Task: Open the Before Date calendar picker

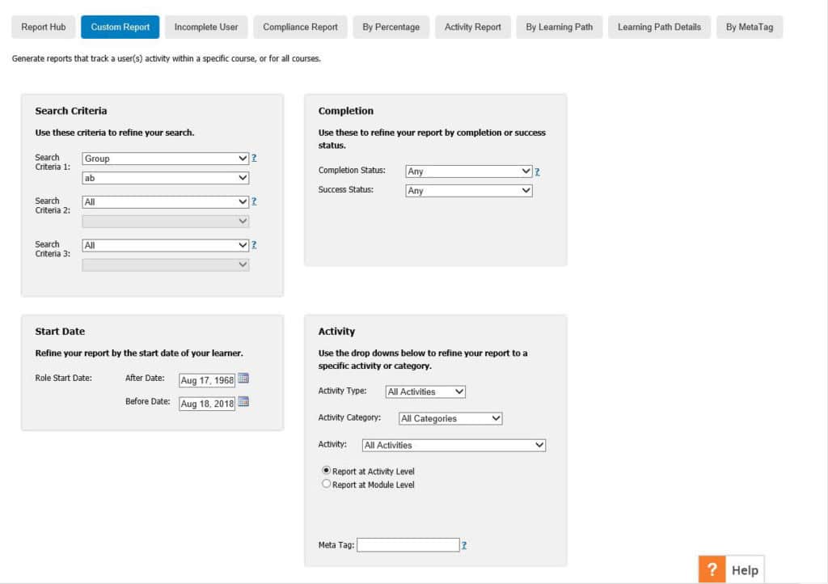Action: [243, 402]
